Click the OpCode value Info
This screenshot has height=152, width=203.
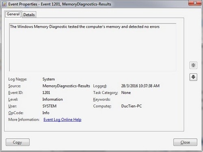[x=46, y=113]
